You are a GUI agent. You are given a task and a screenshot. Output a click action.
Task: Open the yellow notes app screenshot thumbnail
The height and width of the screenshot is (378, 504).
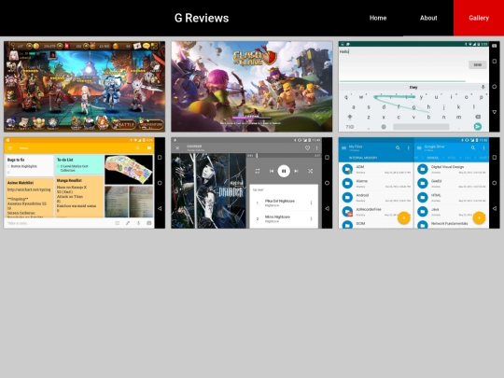pyautogui.click(x=85, y=183)
